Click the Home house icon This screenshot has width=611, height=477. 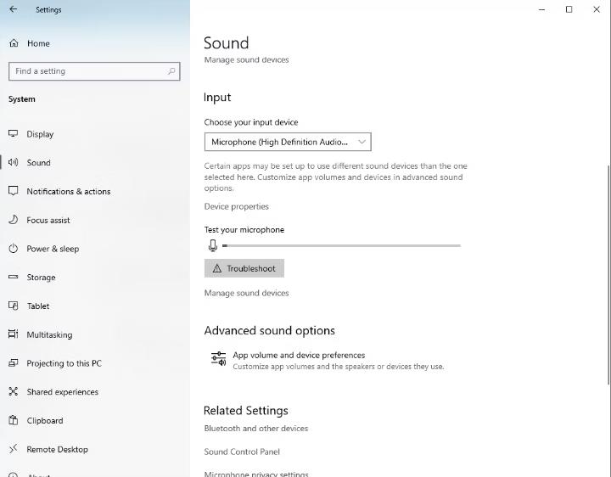[x=14, y=43]
